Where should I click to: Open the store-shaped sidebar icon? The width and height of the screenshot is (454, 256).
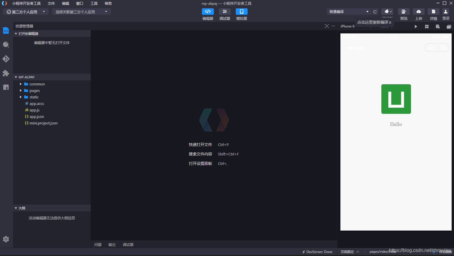(x=6, y=87)
